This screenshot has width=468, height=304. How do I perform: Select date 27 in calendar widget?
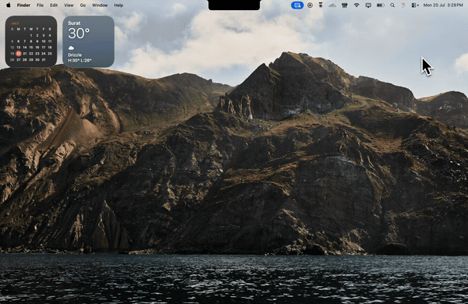tap(19, 60)
